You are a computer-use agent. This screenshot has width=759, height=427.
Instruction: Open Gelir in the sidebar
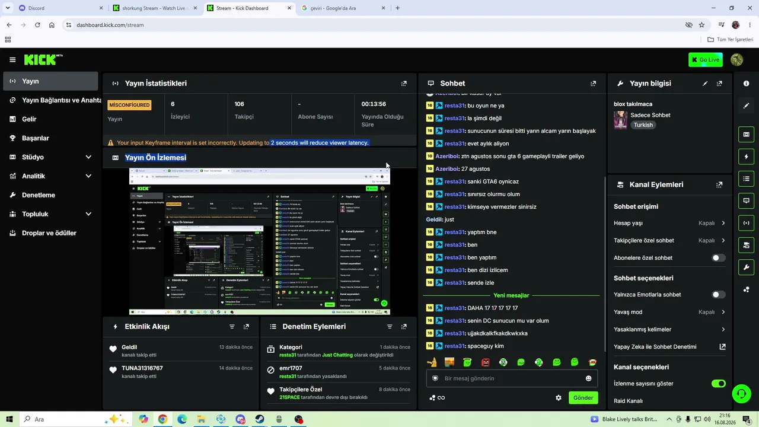click(x=50, y=119)
